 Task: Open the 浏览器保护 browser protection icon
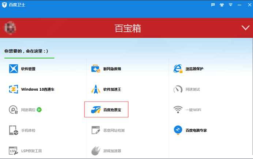click(178, 69)
